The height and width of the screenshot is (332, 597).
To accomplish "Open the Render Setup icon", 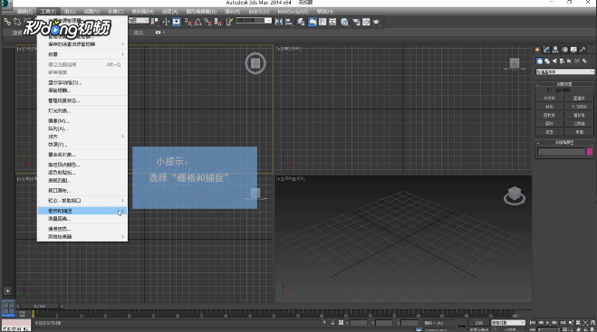I will pos(356,22).
